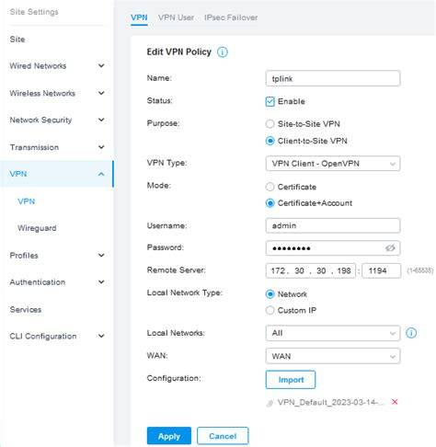Image resolution: width=436 pixels, height=447 pixels.
Task: Open the VPN Type dropdown
Action: click(333, 164)
